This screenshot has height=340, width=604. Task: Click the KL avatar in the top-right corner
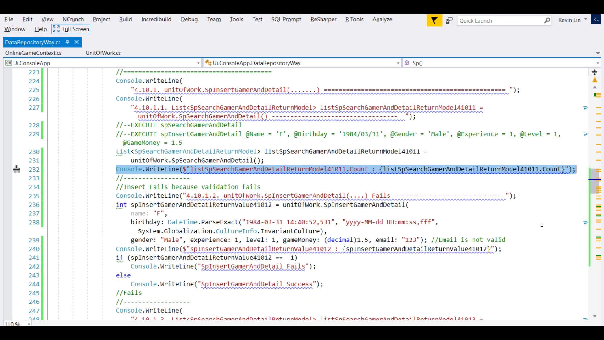tap(597, 19)
